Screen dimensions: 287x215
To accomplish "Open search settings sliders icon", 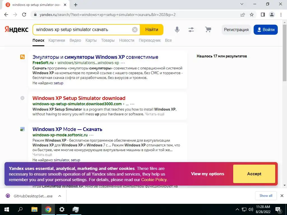I will pos(191,30).
